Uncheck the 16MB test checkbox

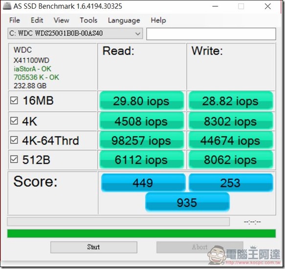(x=14, y=100)
